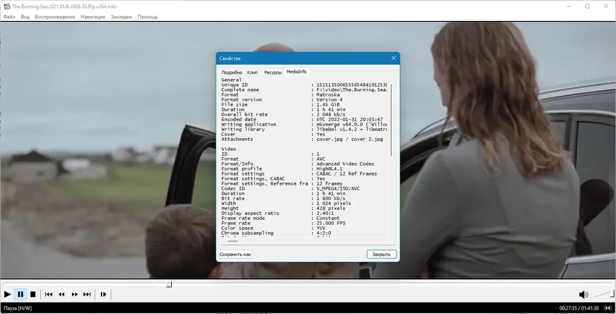Select the MediaInfo tab
616x314 pixels.
(297, 71)
